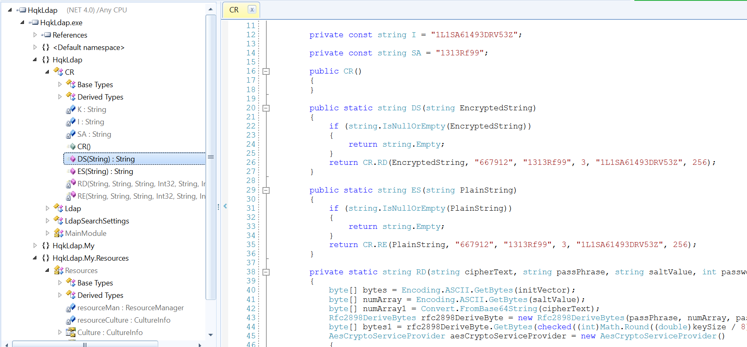Close the CR tab
This screenshot has width=747, height=347.
pos(252,10)
